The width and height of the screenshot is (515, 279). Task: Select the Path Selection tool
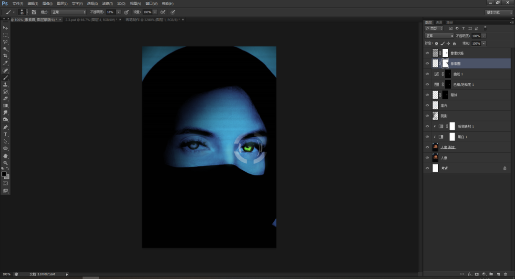coord(5,141)
